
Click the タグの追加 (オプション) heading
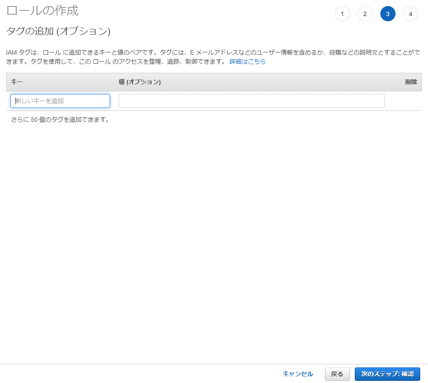tap(58, 31)
